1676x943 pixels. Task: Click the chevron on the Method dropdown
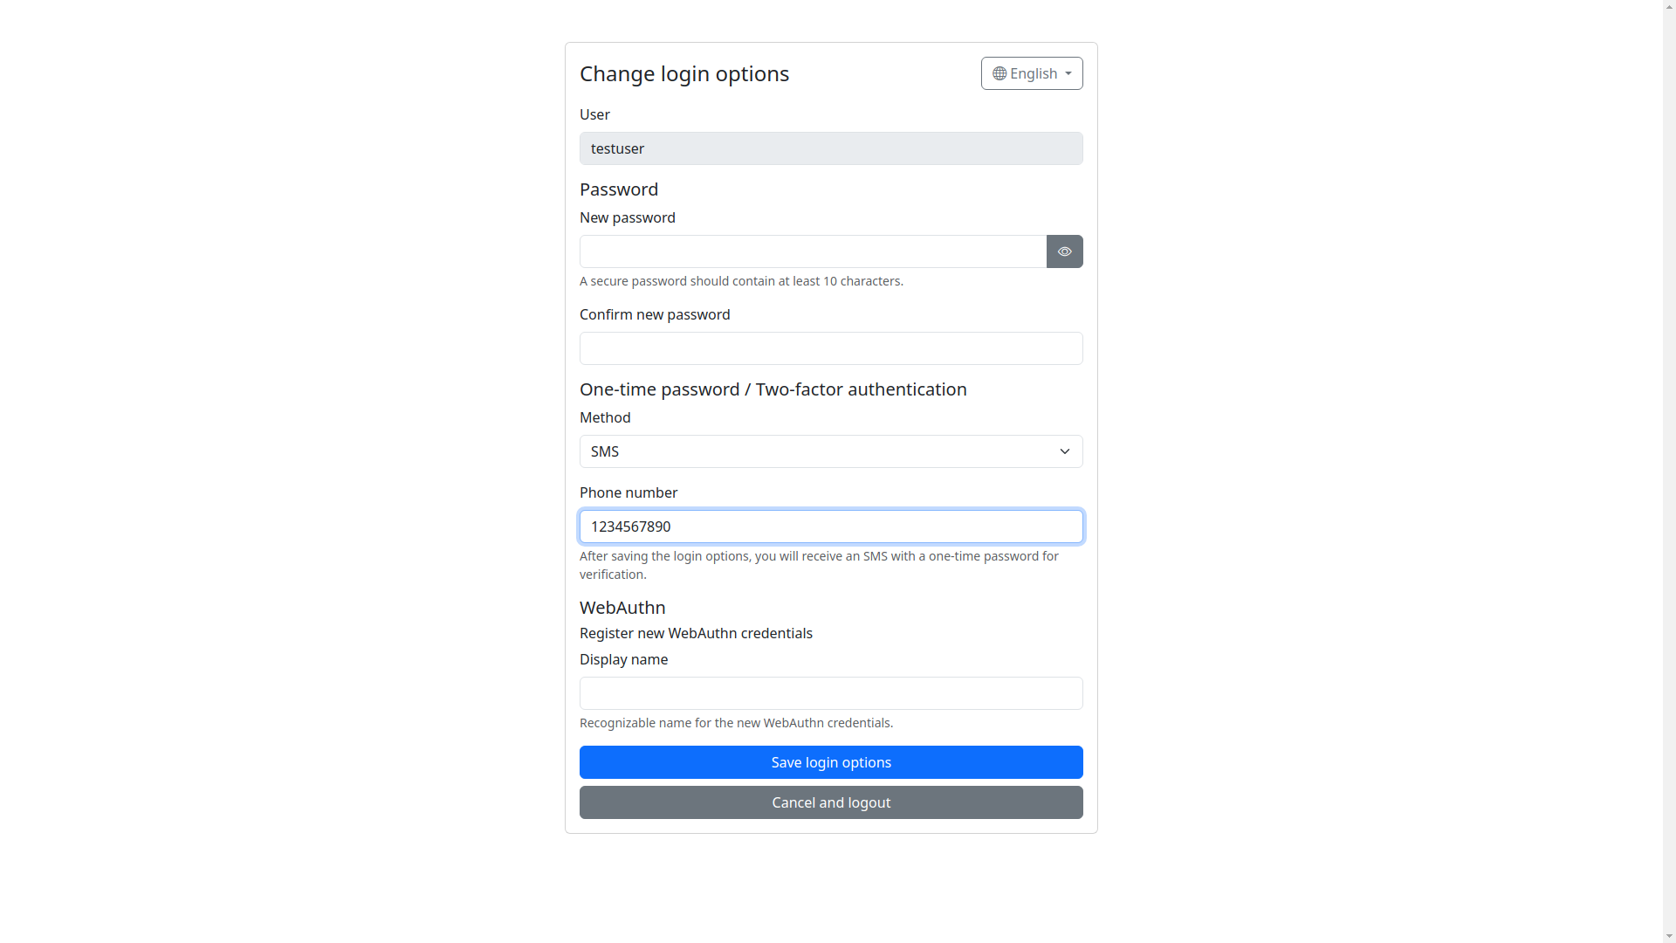tap(1064, 451)
